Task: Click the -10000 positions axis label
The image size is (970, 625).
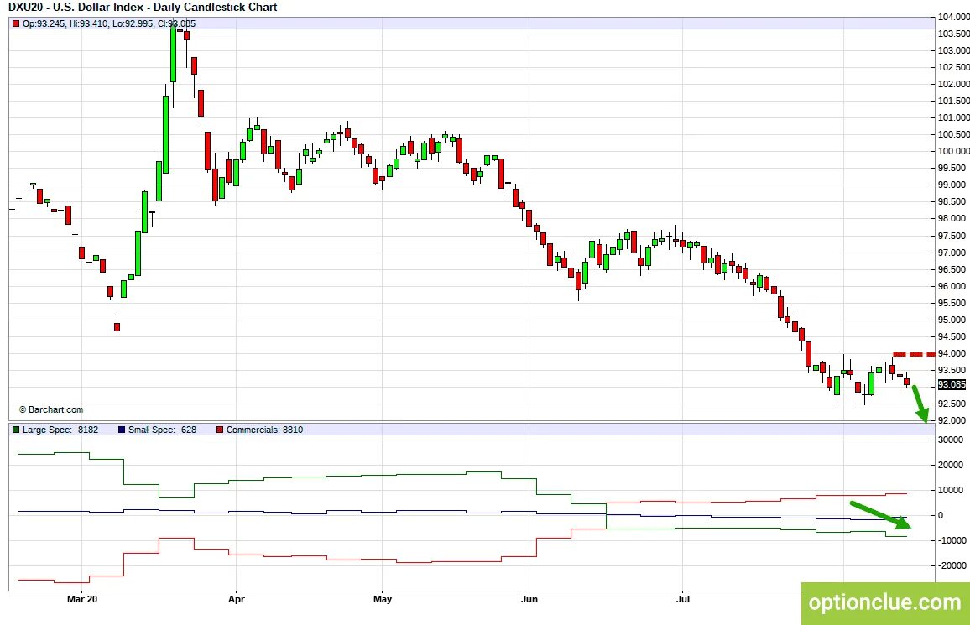Action: (952, 540)
